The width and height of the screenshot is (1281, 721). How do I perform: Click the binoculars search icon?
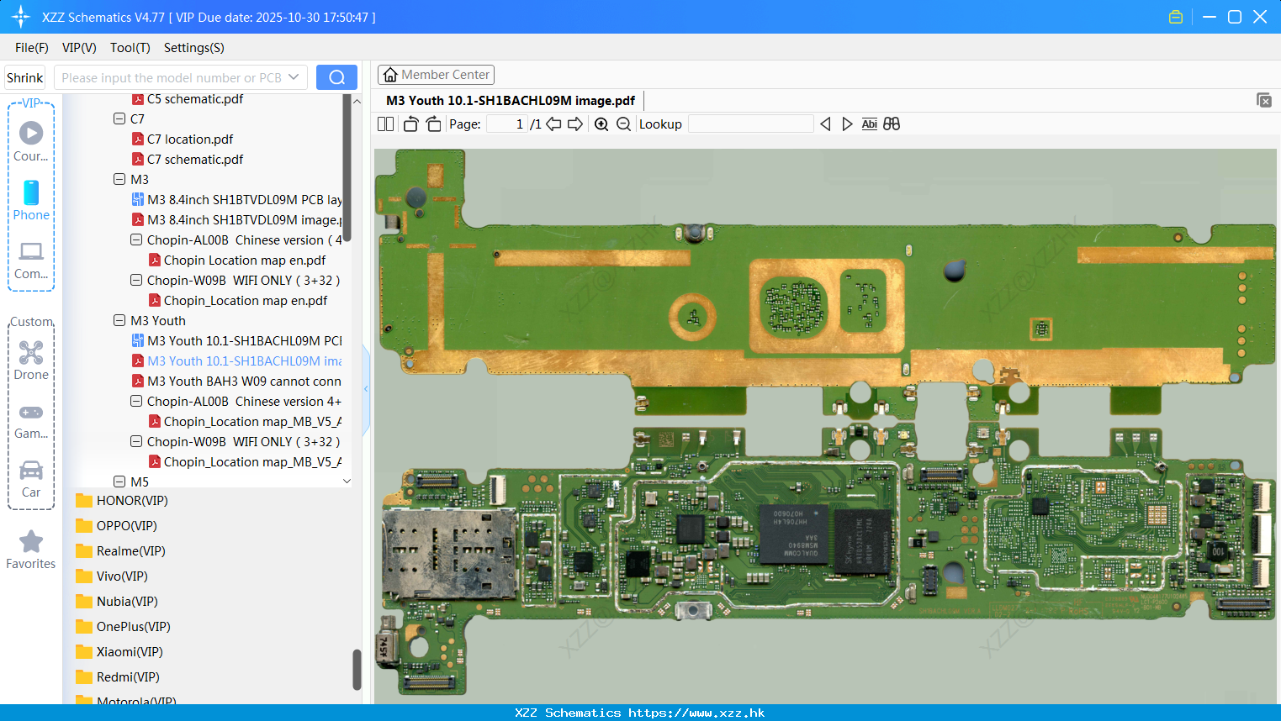click(x=892, y=124)
